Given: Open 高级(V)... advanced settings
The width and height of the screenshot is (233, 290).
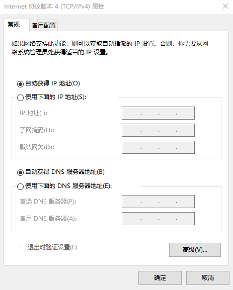Looking at the screenshot, I should (x=195, y=250).
